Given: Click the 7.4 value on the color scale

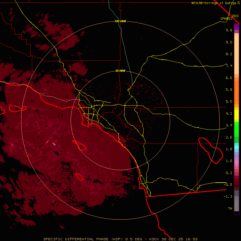Looking at the screenshot, I should pos(229,66).
